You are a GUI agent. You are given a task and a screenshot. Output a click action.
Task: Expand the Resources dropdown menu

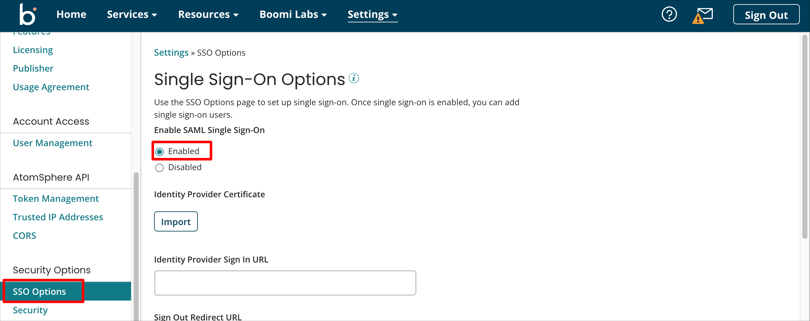pyautogui.click(x=208, y=14)
